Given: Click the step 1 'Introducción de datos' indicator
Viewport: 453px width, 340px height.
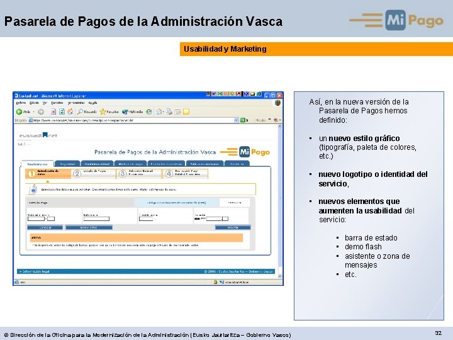Looking at the screenshot, I should click(48, 174).
